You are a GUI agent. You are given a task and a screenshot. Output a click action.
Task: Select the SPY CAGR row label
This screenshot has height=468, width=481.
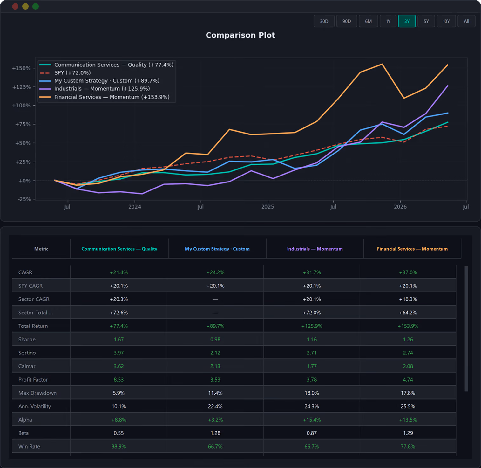tap(30, 286)
